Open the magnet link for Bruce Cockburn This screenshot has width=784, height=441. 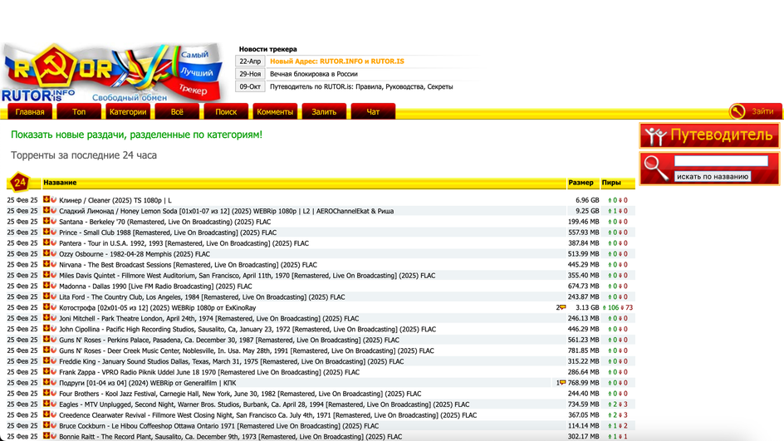(x=53, y=425)
